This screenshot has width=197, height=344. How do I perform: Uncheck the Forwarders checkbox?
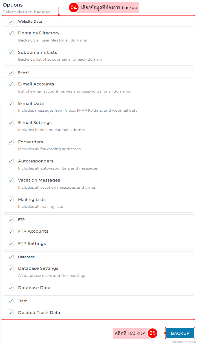[x=11, y=142]
